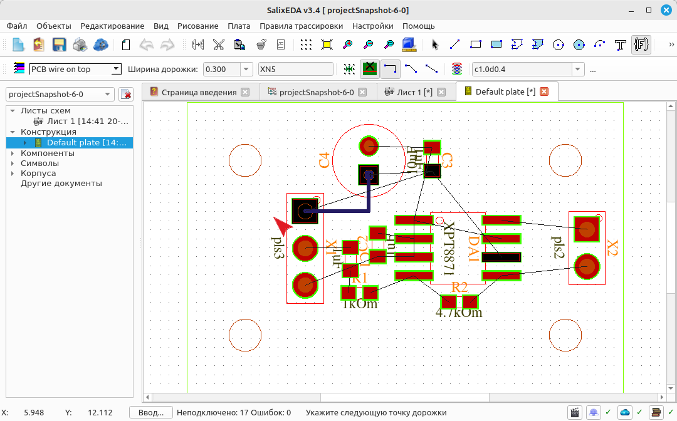The width and height of the screenshot is (677, 421).
Task: Click the scissors cut icon
Action: point(219,44)
